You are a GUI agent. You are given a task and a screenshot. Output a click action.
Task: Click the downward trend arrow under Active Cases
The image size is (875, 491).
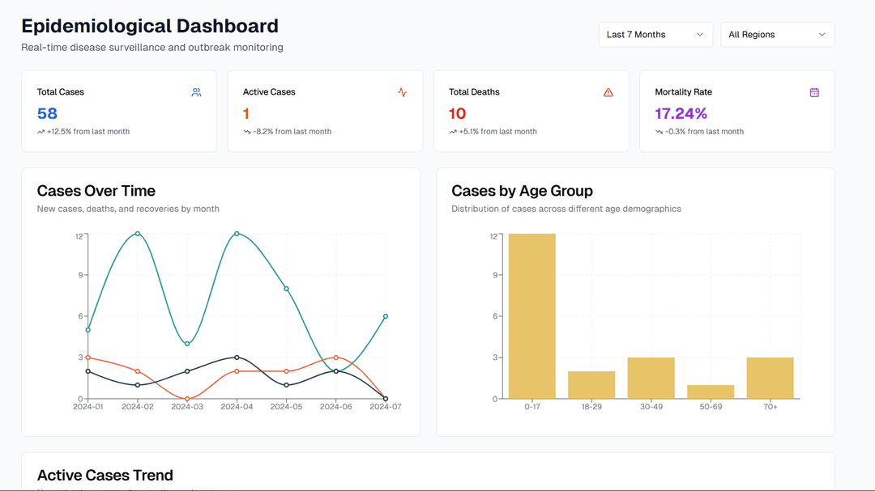[247, 132]
